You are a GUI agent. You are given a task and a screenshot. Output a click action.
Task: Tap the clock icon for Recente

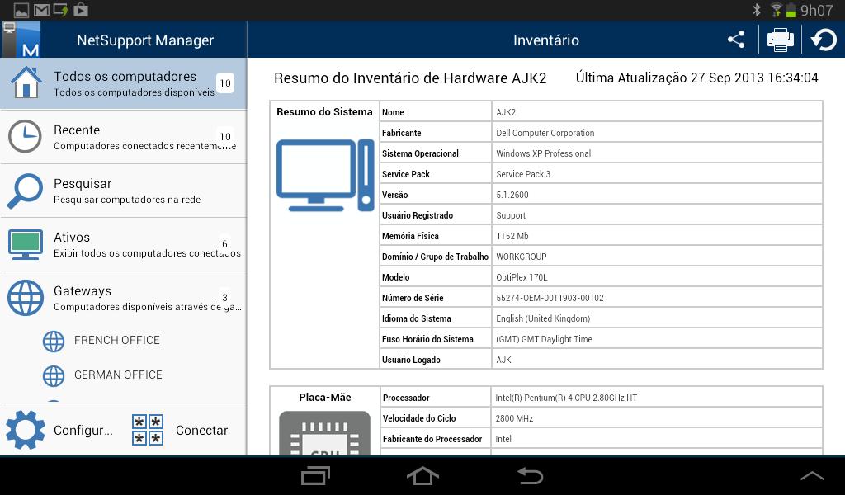point(25,136)
